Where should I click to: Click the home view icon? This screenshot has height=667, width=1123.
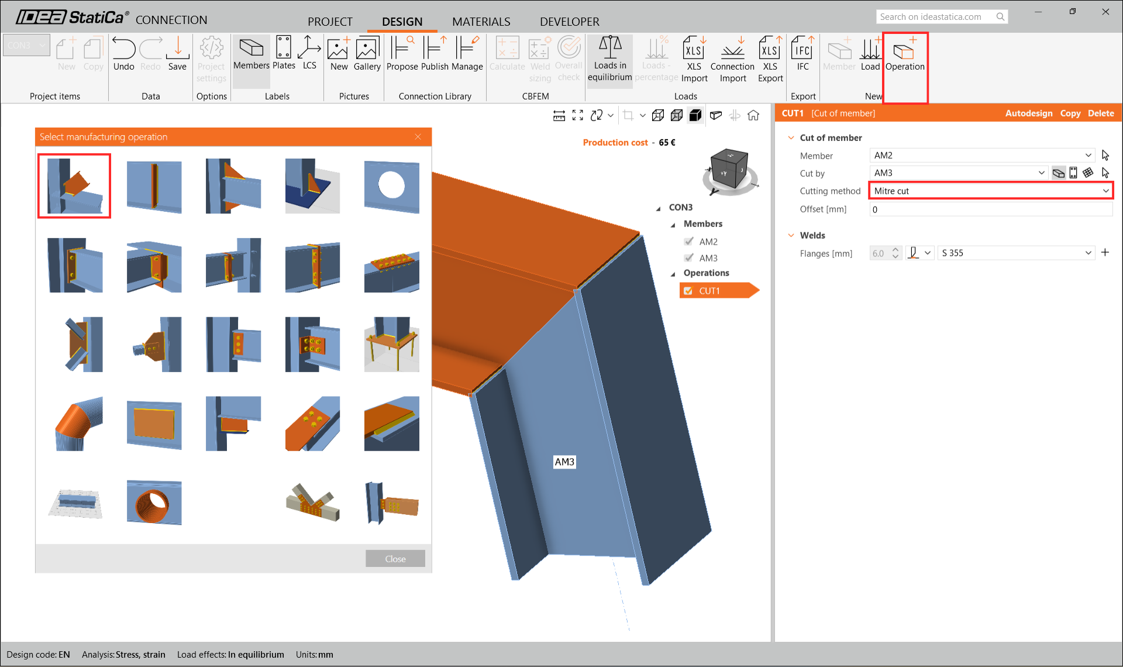[x=753, y=115]
